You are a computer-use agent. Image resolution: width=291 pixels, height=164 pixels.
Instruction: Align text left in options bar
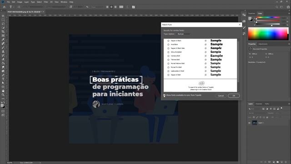pyautogui.click(x=107, y=7)
